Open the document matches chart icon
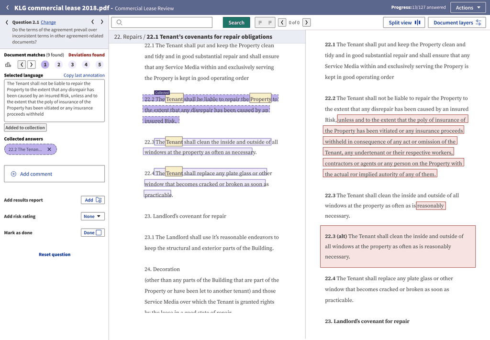Viewport: 490px width, 340px height. [x=8, y=65]
